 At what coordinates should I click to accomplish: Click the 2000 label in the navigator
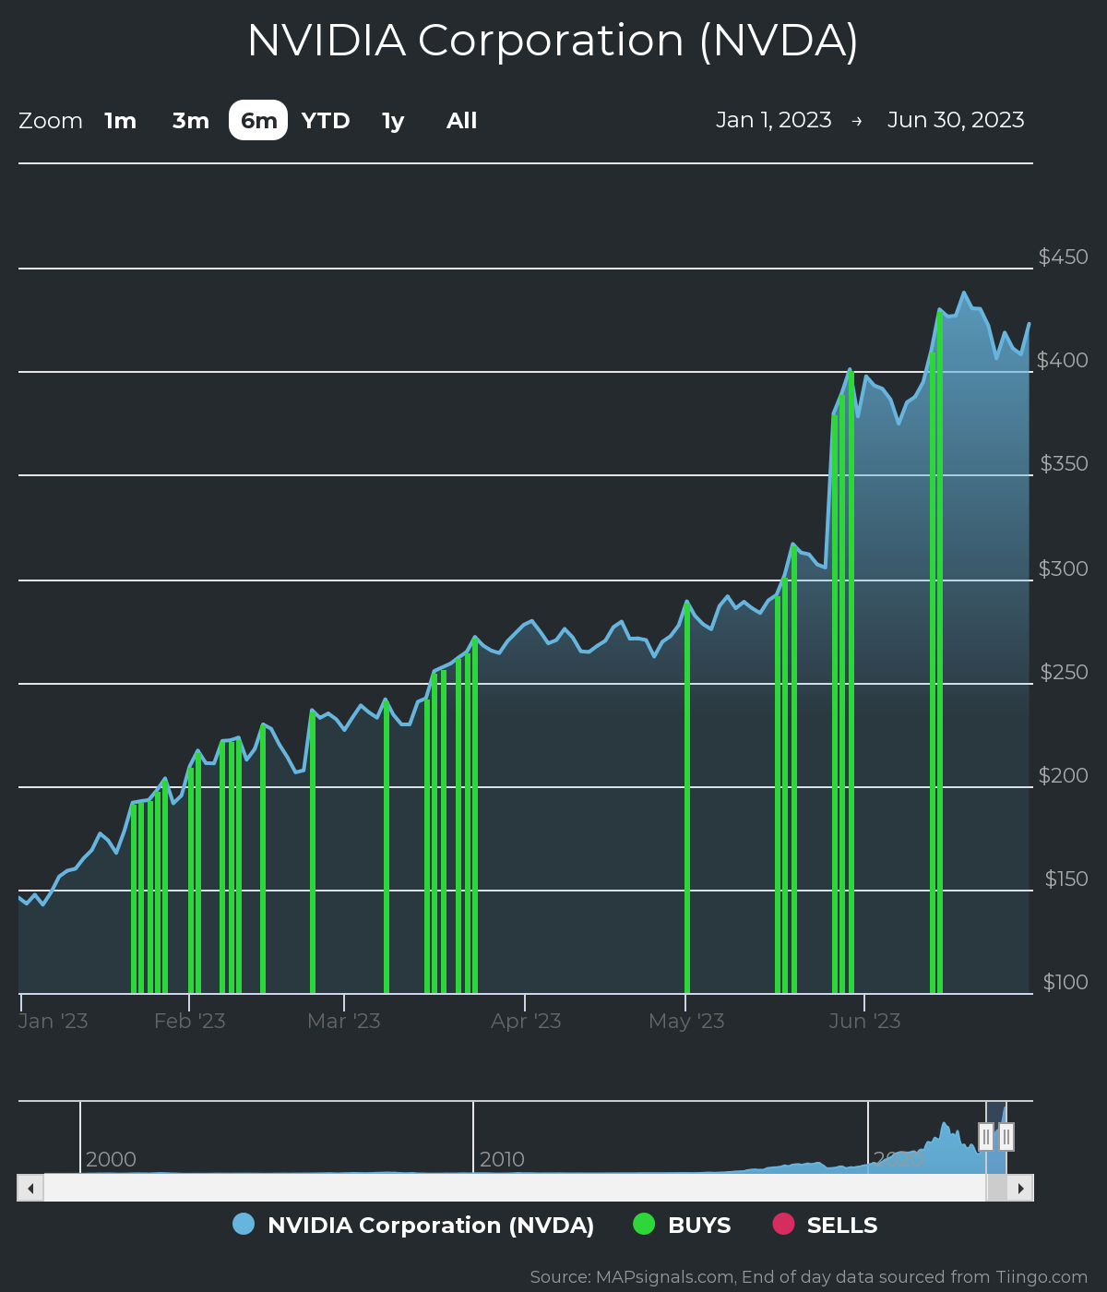111,1159
